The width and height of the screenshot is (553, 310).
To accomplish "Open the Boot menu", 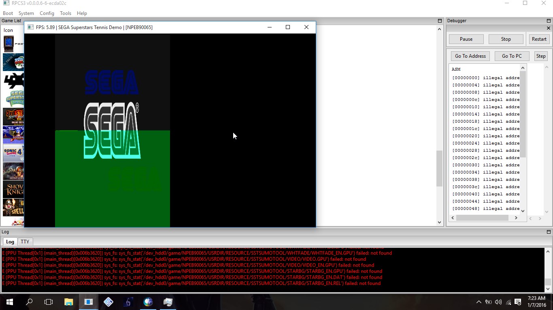I will coord(8,13).
